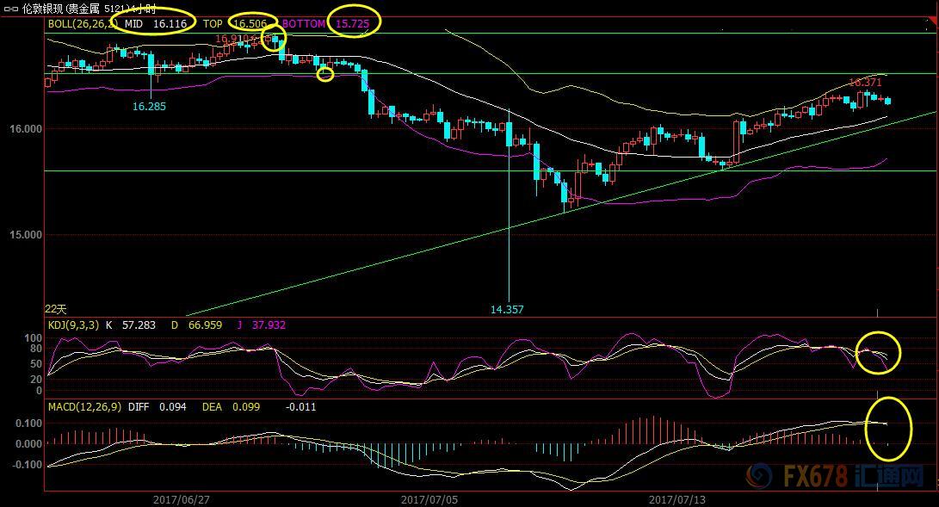Click the link icon beside the 伦敦银现 title
Viewport: 939px width, 507px height.
click(9, 8)
